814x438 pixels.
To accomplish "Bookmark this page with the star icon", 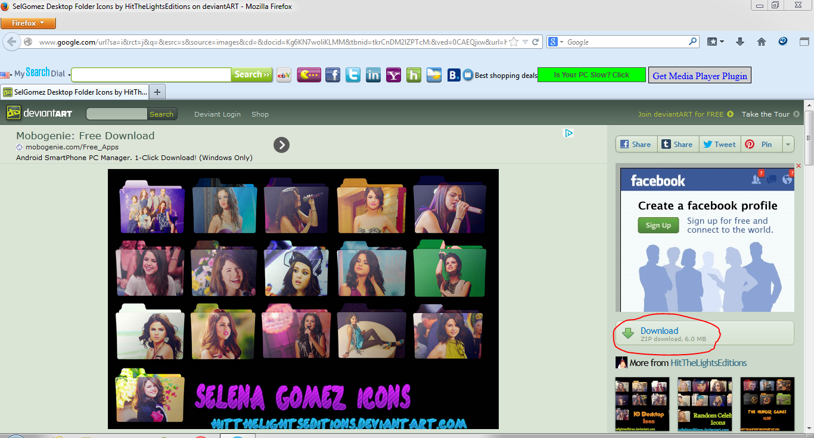I will click(x=514, y=42).
